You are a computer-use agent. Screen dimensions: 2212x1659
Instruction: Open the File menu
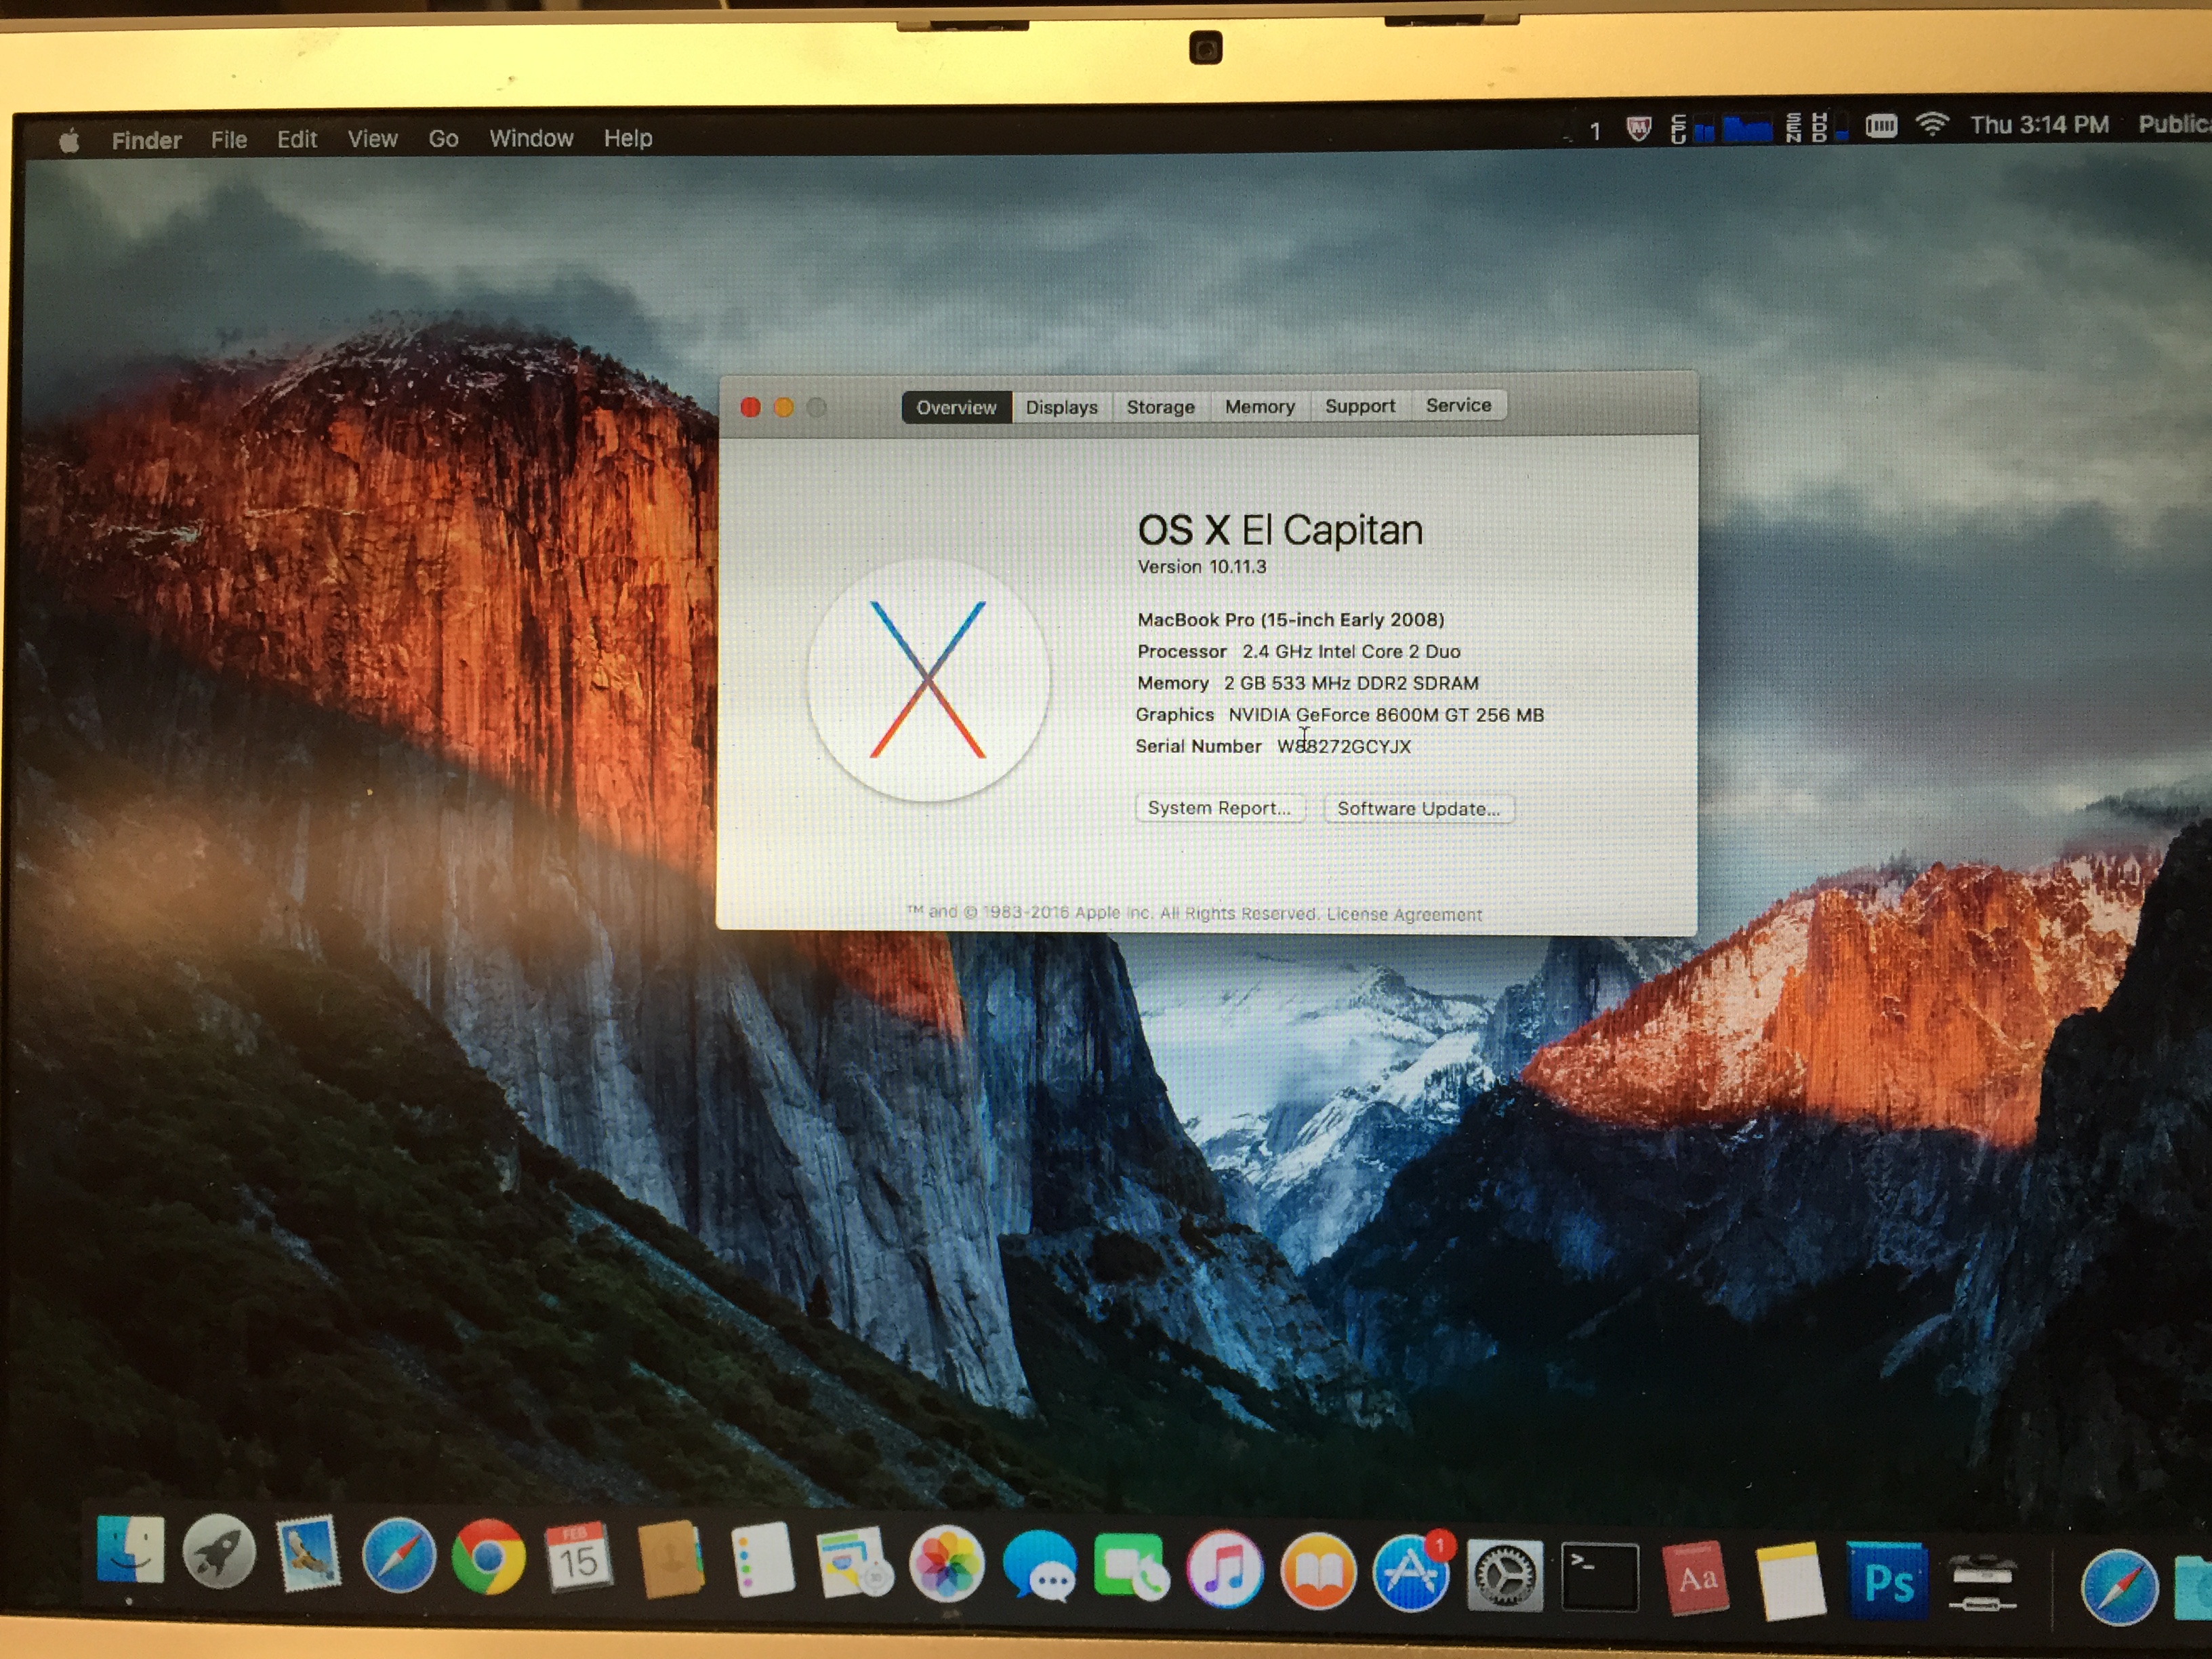(x=229, y=140)
